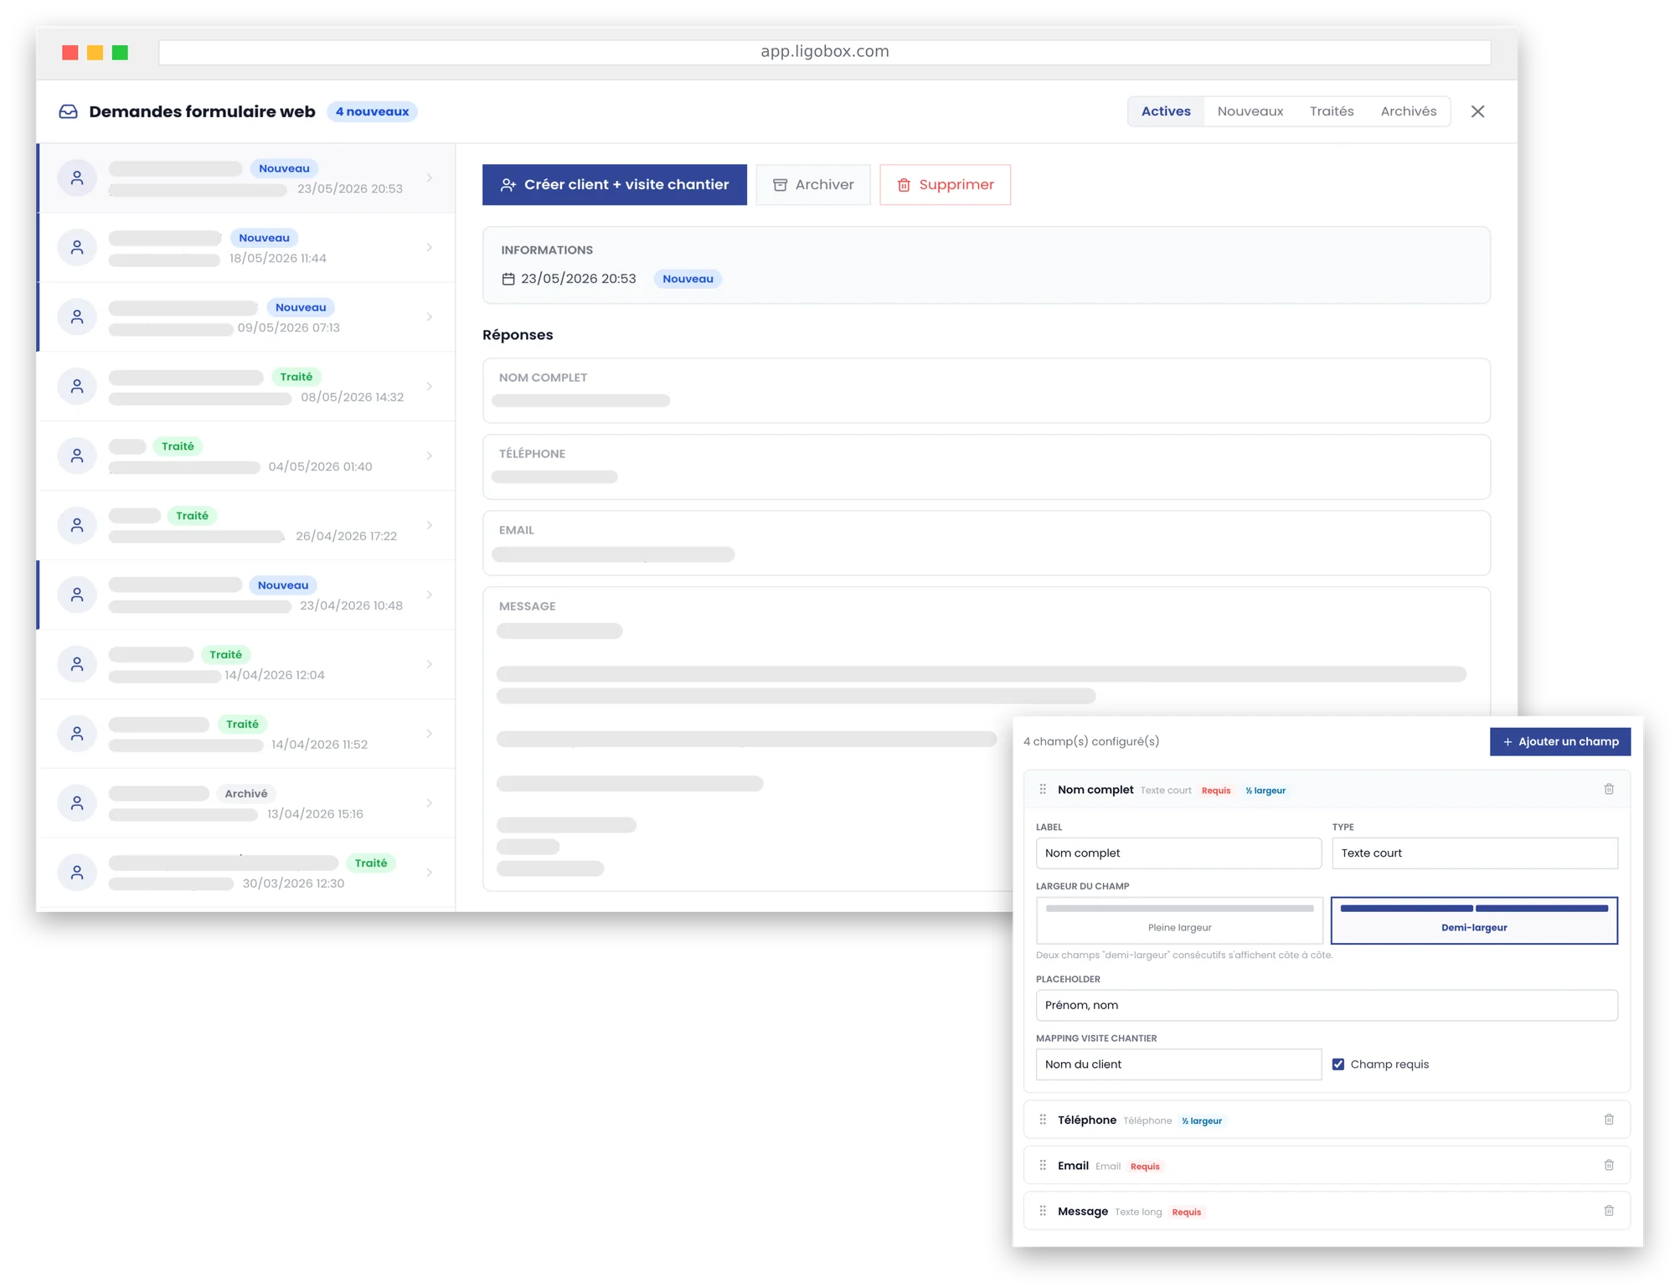Grab the drag handle of the Nom complet field

1043,789
